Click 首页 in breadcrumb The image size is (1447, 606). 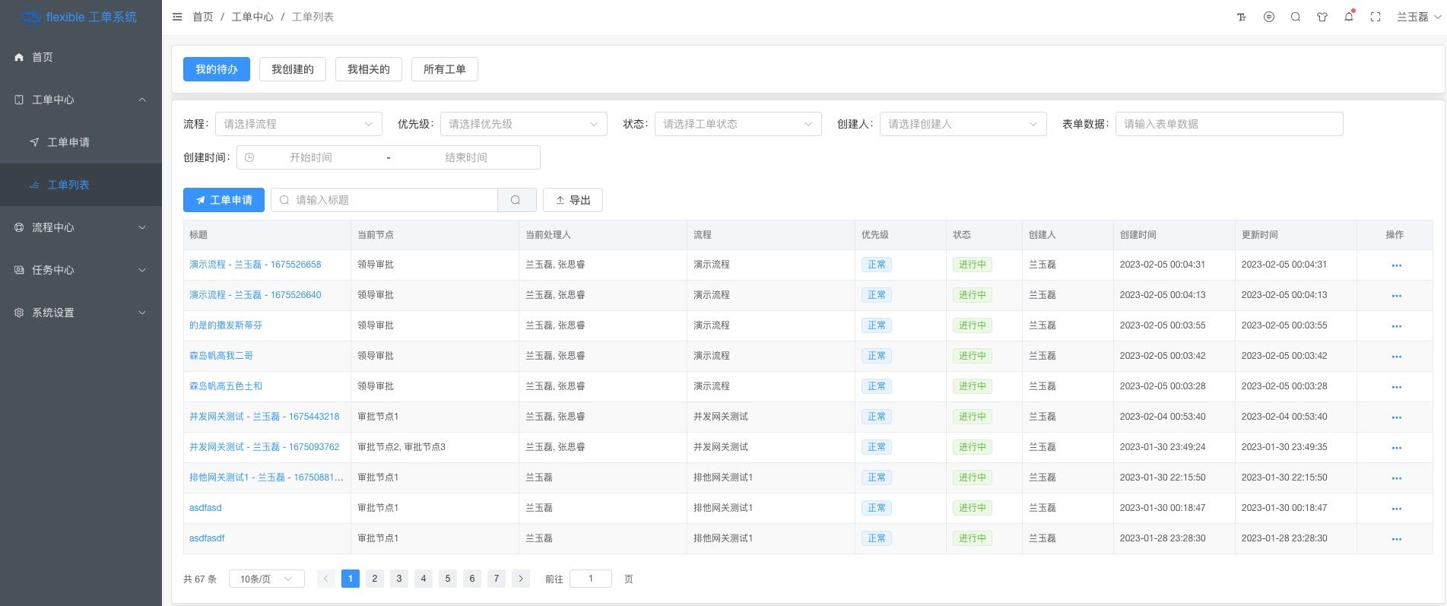click(x=203, y=17)
